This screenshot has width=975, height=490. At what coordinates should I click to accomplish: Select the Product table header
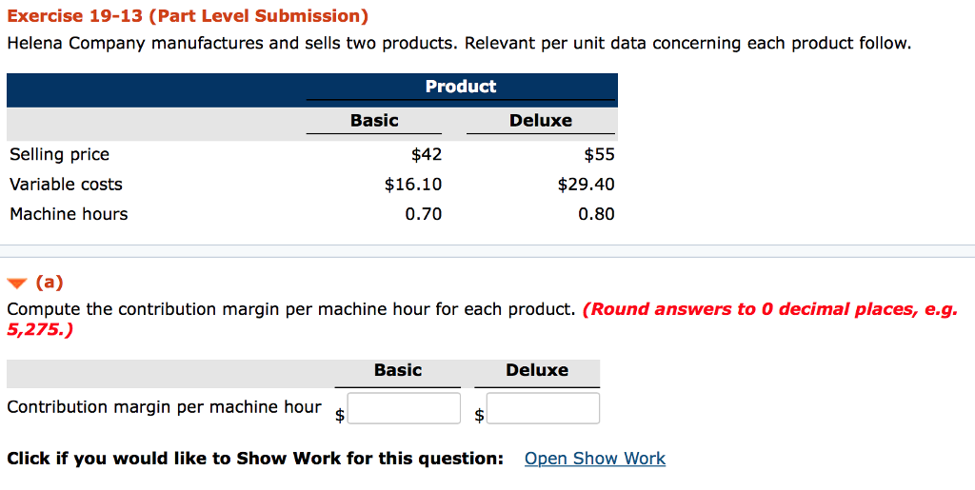tap(461, 87)
